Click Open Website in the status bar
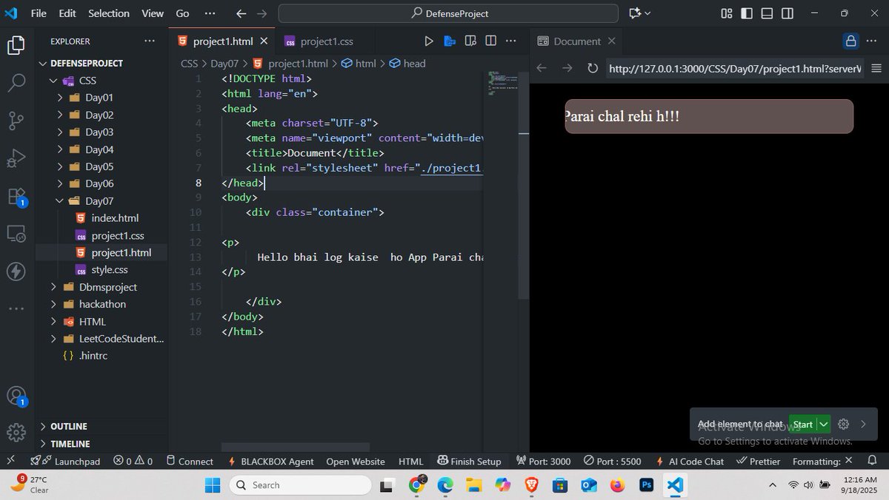 point(356,461)
